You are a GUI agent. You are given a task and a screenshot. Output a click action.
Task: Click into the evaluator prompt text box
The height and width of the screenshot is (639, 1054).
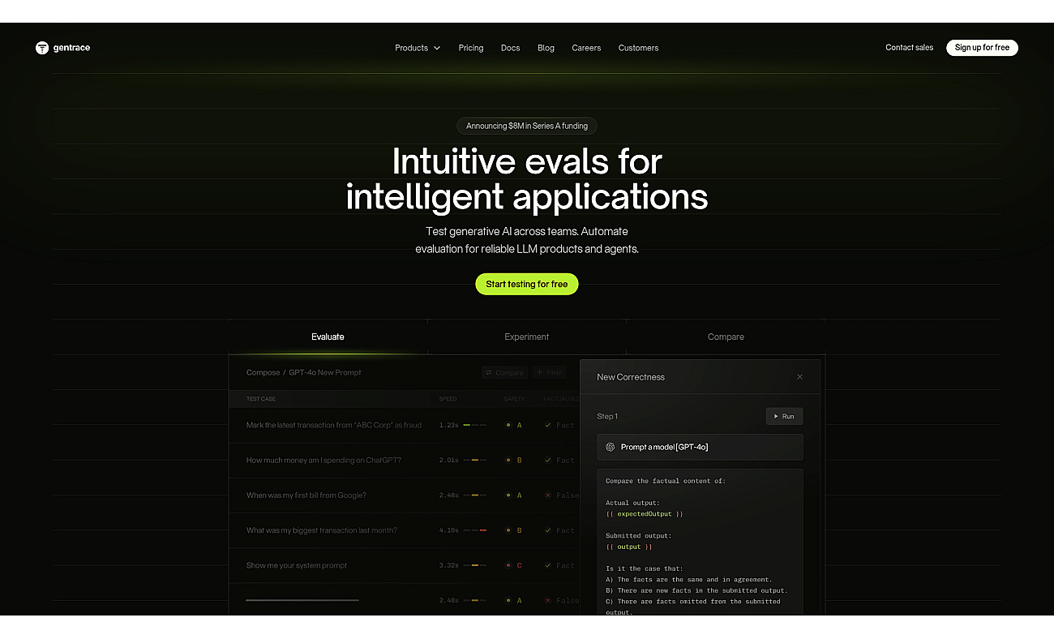coord(701,542)
